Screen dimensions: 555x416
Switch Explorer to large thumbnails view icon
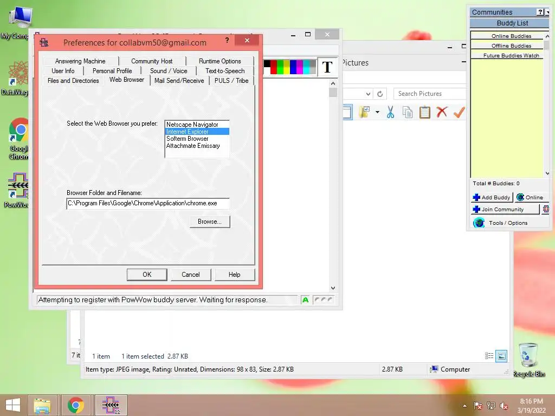point(501,356)
